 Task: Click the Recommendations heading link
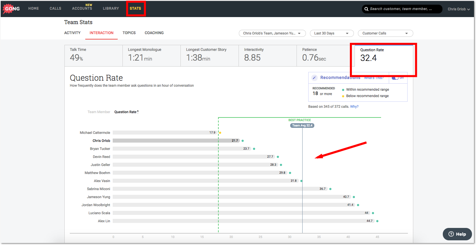point(340,78)
